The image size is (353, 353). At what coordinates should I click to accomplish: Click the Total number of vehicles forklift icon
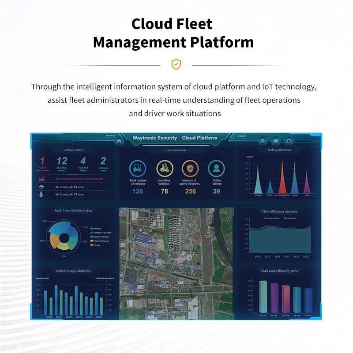(138, 169)
